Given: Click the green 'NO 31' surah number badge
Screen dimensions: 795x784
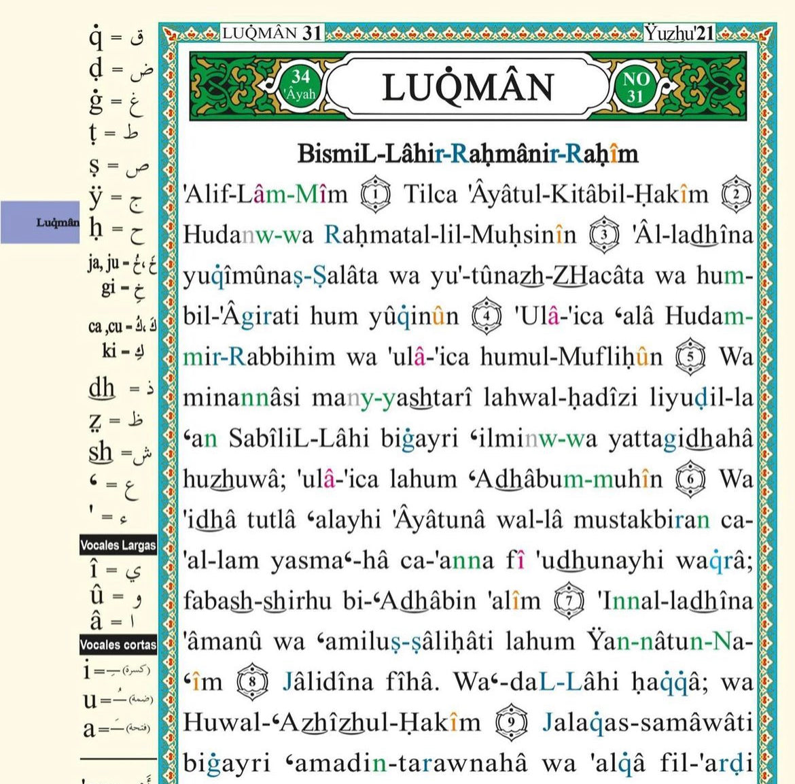Looking at the screenshot, I should 635,87.
